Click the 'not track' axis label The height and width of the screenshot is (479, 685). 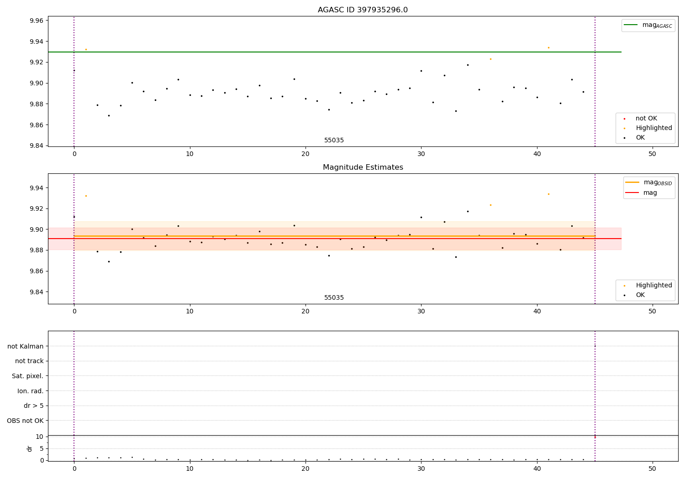[29, 361]
